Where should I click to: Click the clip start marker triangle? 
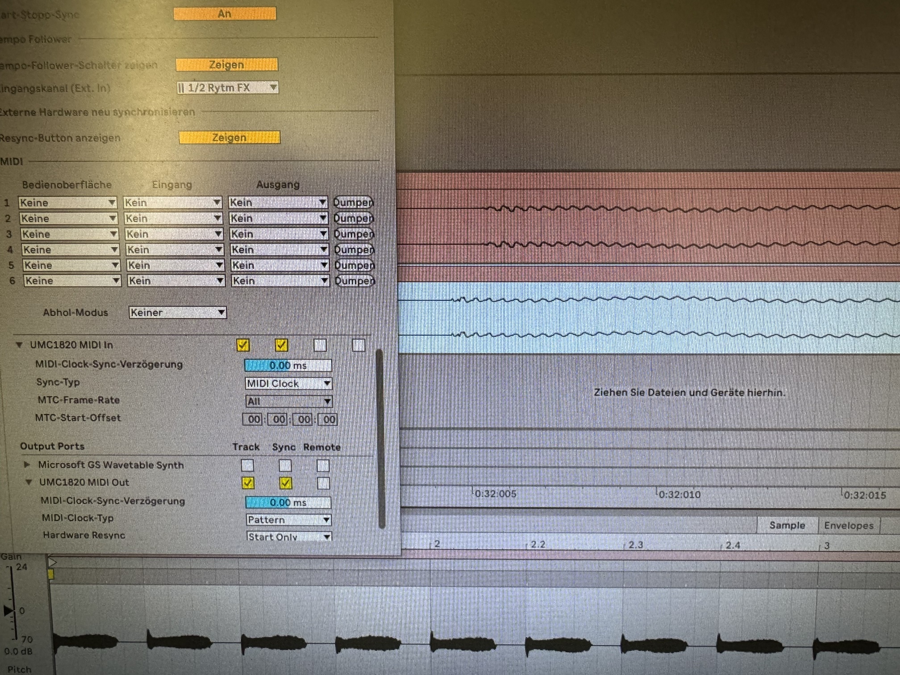pyautogui.click(x=53, y=562)
